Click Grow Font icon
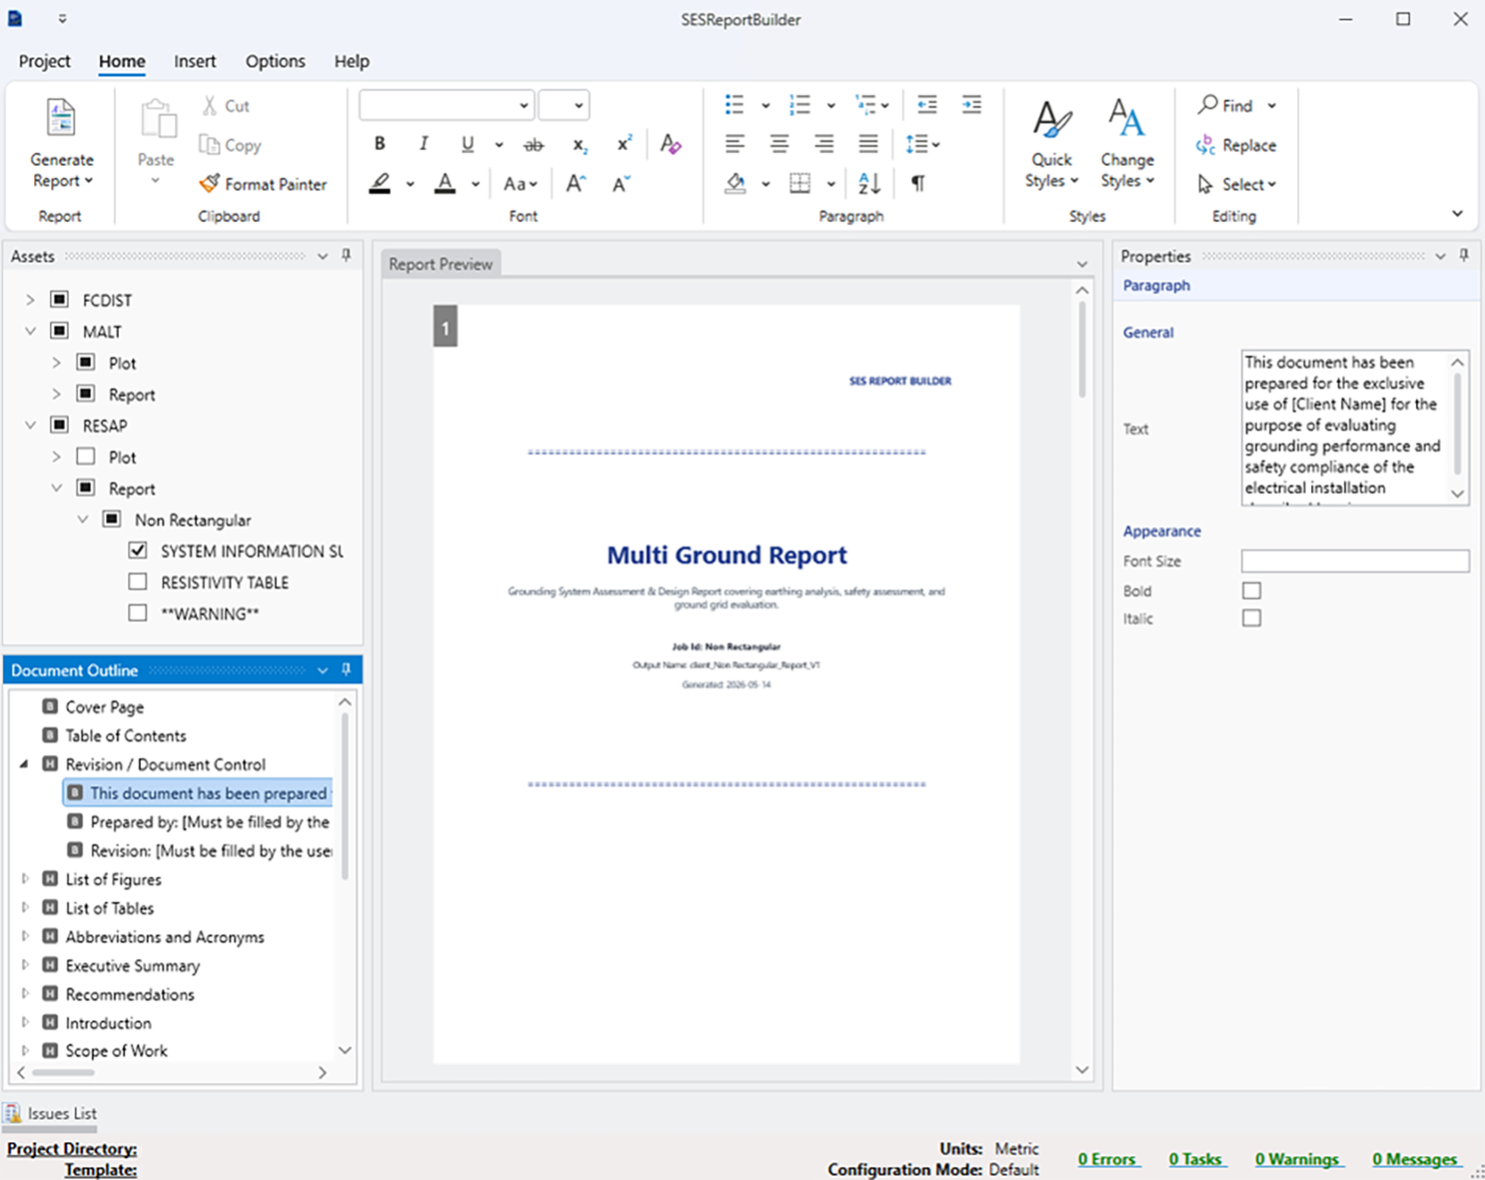Image resolution: width=1485 pixels, height=1180 pixels. [577, 184]
